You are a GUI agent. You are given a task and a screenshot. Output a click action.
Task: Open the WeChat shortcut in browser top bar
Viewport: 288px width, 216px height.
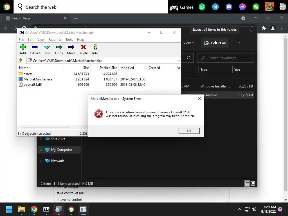click(x=256, y=7)
